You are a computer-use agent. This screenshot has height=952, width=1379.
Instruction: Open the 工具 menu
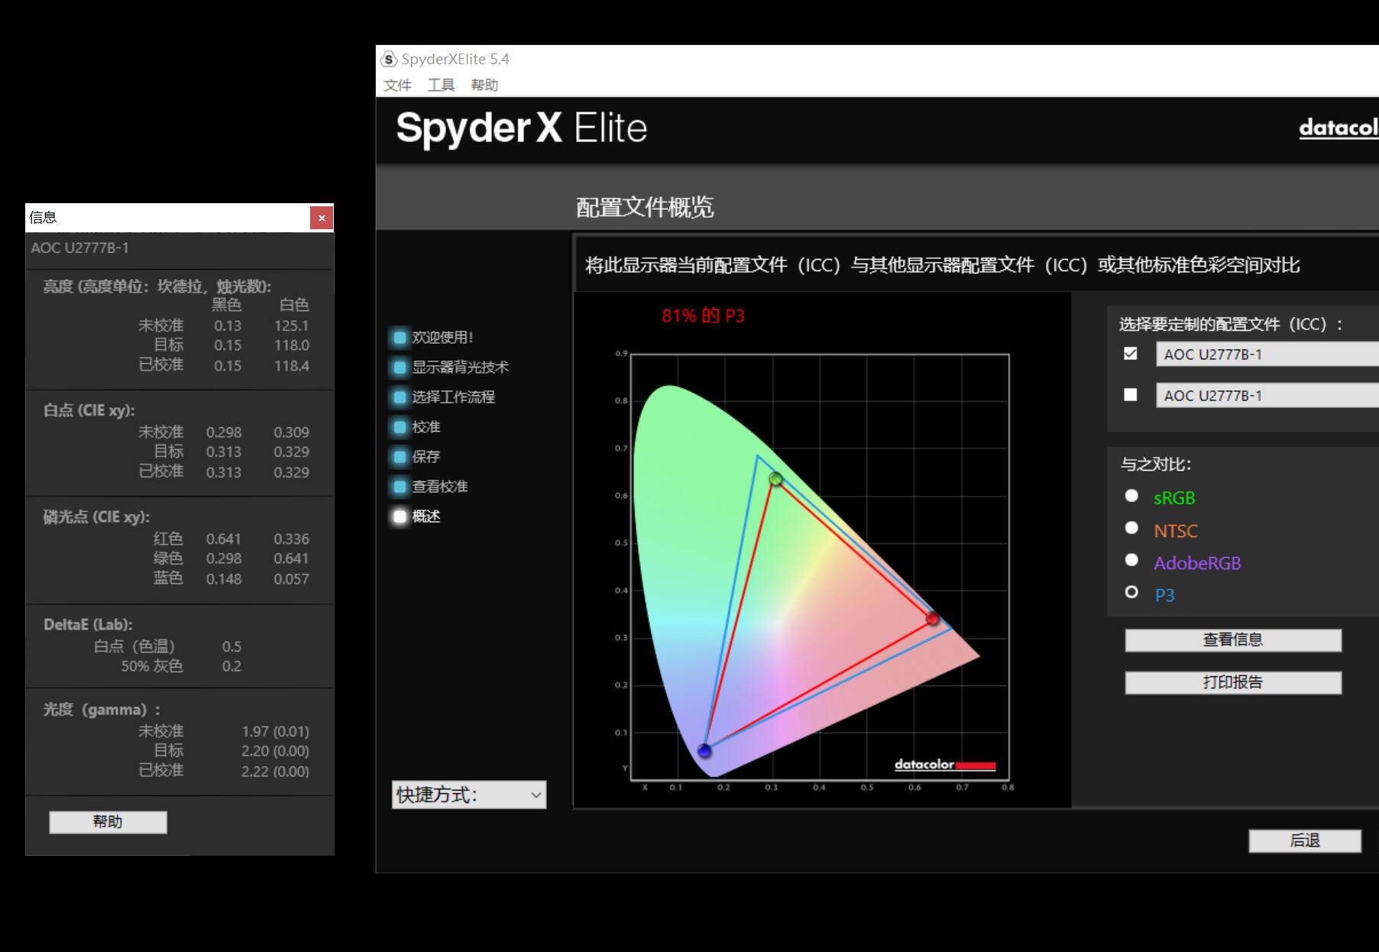click(441, 85)
